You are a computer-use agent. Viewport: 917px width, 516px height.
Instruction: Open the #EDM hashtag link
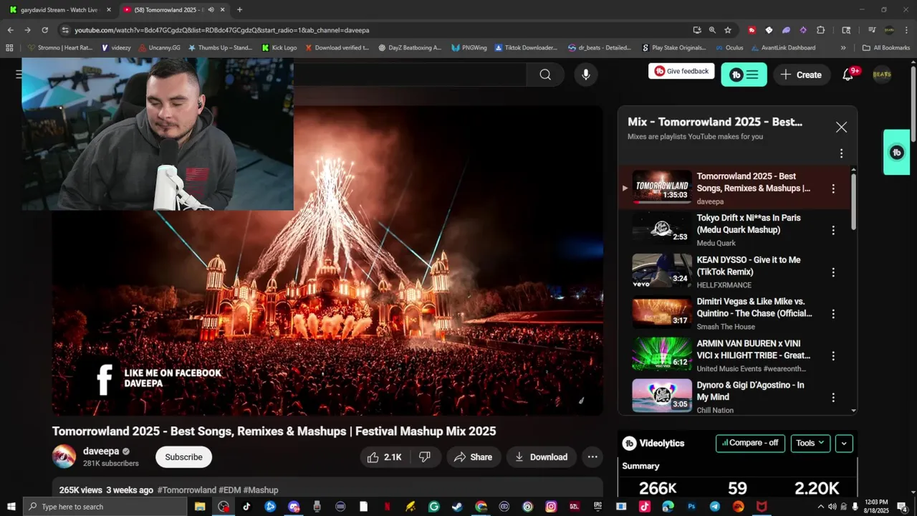(229, 490)
